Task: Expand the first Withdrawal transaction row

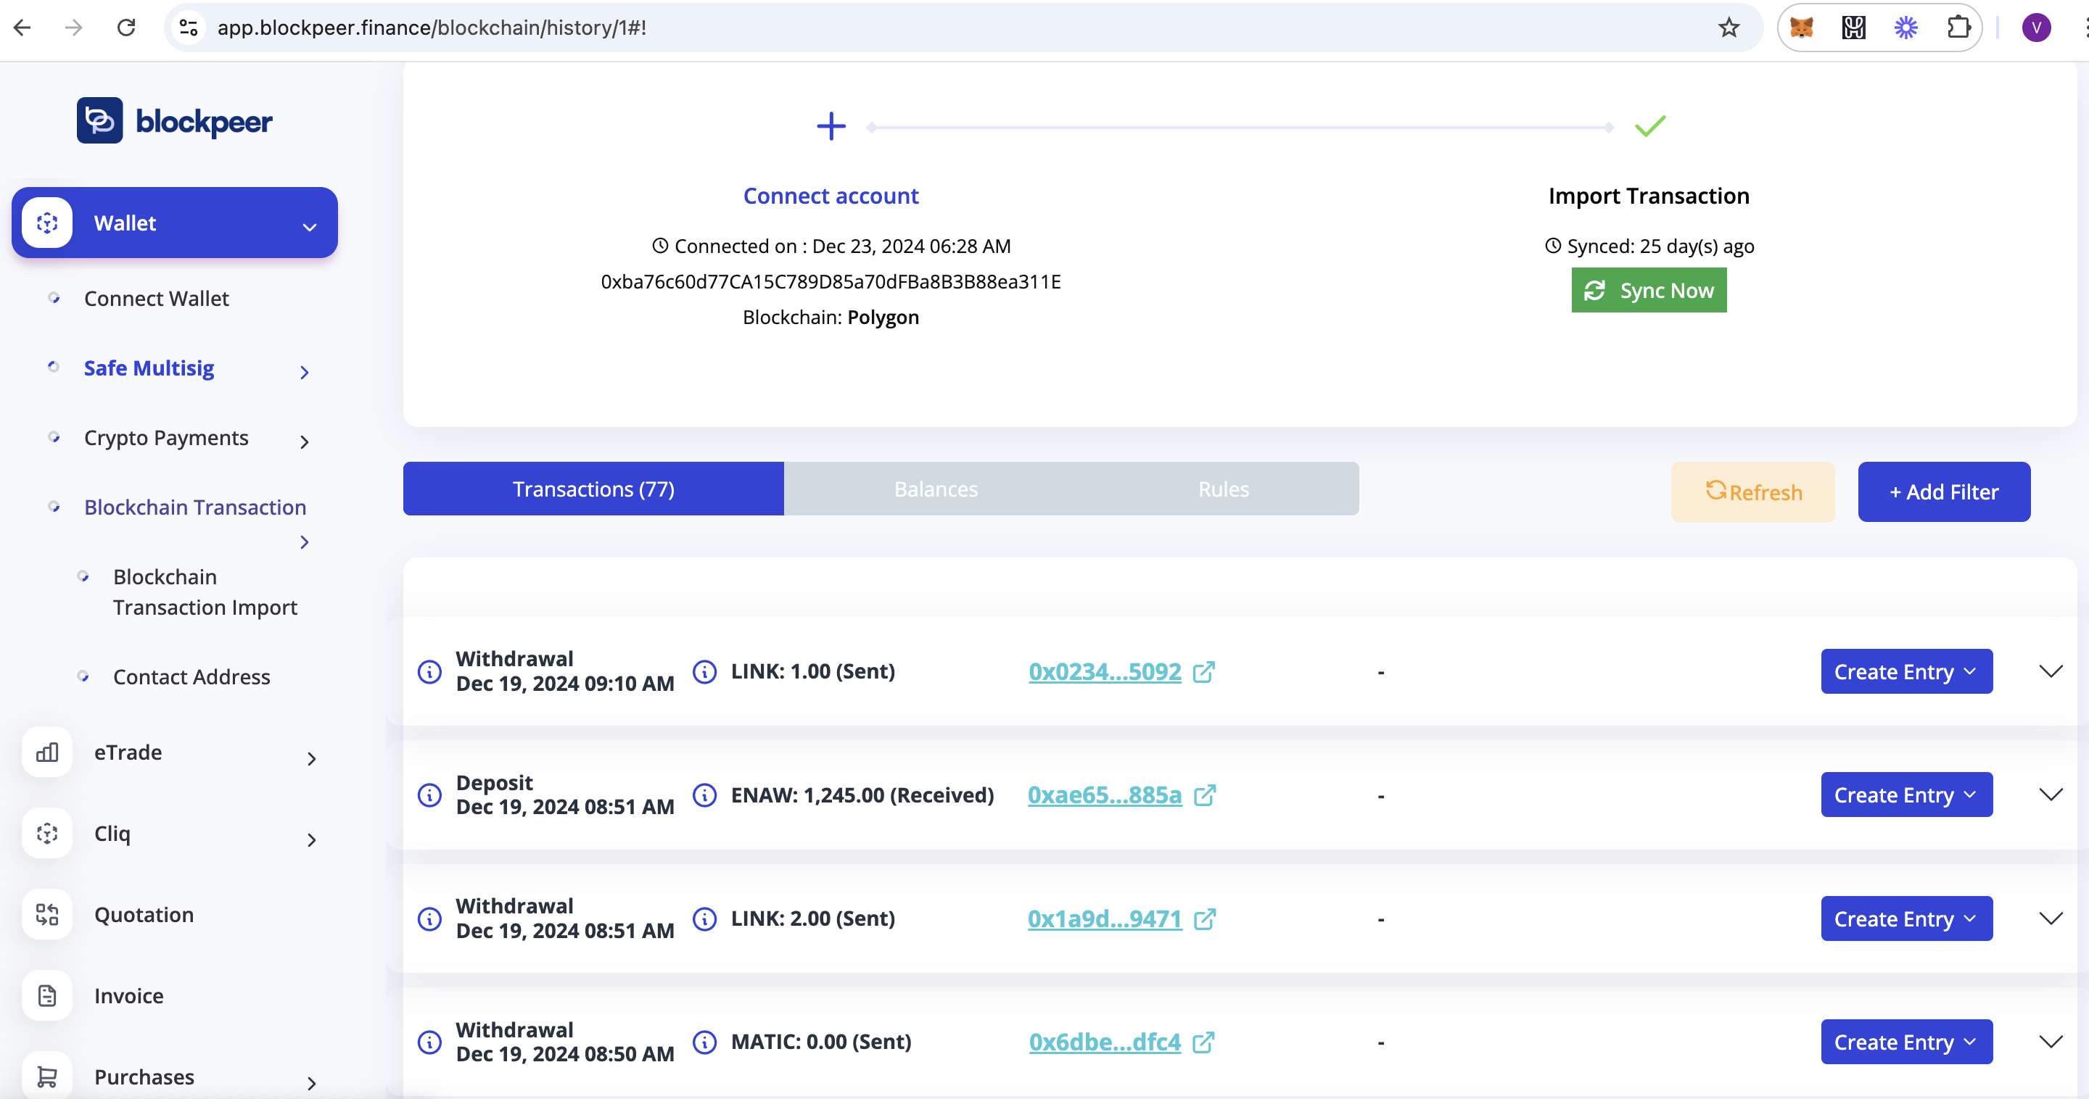Action: tap(2052, 671)
